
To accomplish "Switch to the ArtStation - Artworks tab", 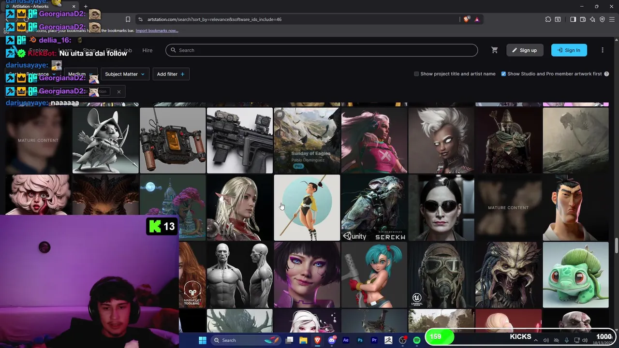I will pyautogui.click(x=41, y=6).
